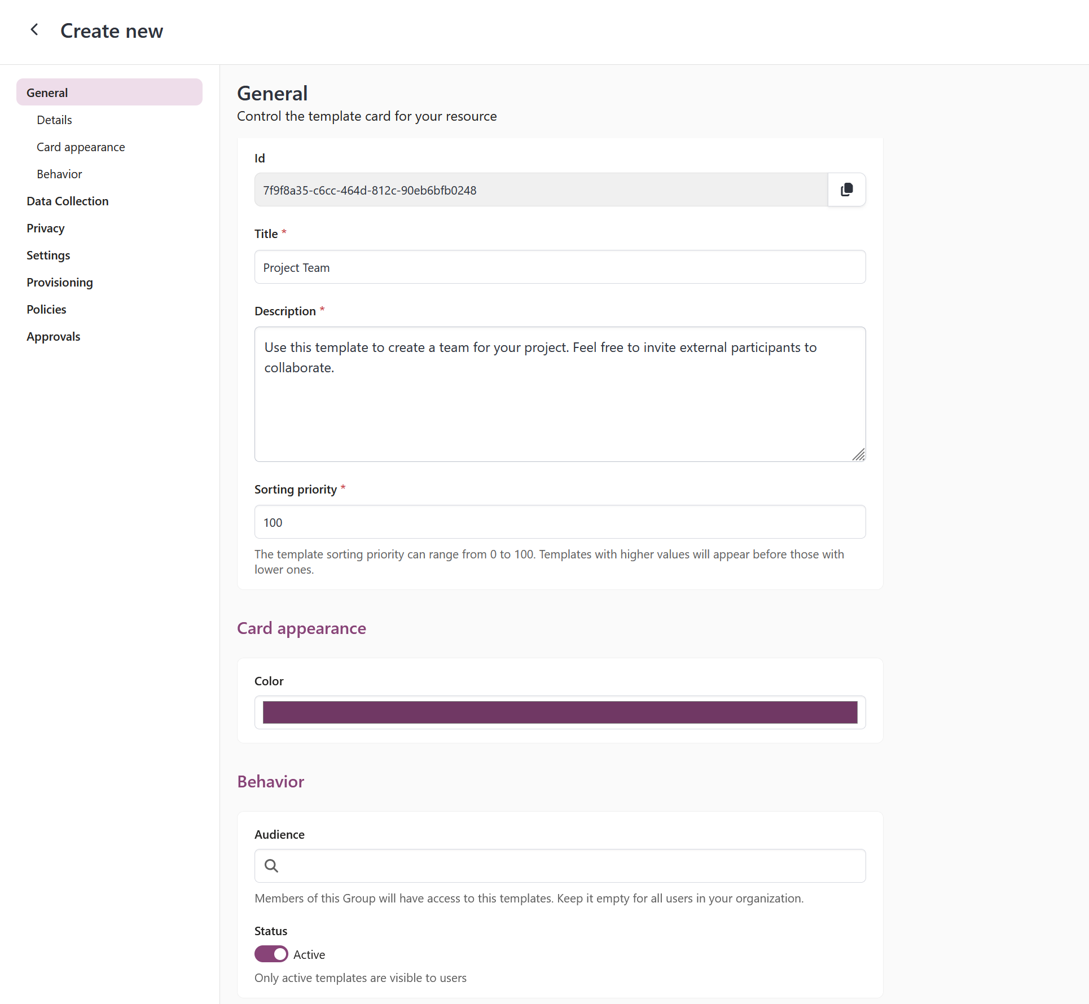Open the Policies section
Image resolution: width=1089 pixels, height=1004 pixels.
click(x=46, y=310)
